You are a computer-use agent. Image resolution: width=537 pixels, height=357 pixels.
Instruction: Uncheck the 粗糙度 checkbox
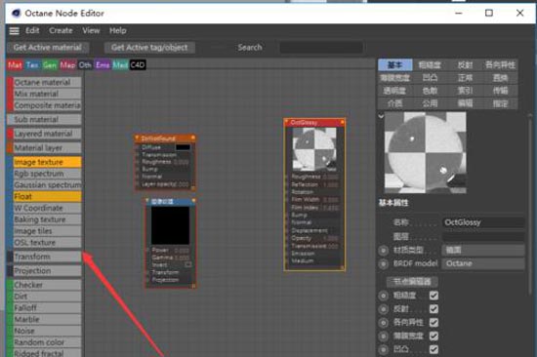coord(434,296)
